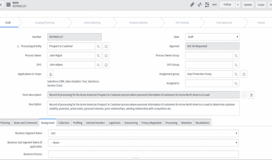Open the State dropdown showing Draft
This screenshot has width=272, height=160.
click(x=212, y=37)
